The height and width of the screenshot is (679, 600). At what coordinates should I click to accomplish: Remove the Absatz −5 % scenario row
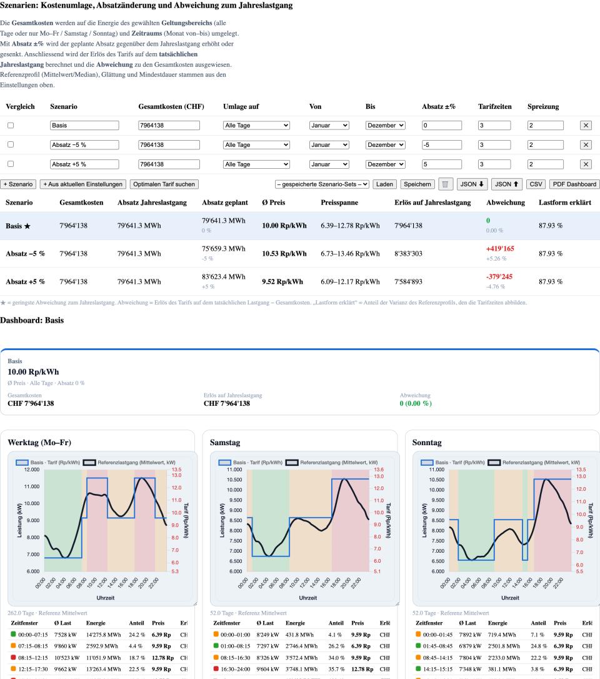(x=586, y=144)
